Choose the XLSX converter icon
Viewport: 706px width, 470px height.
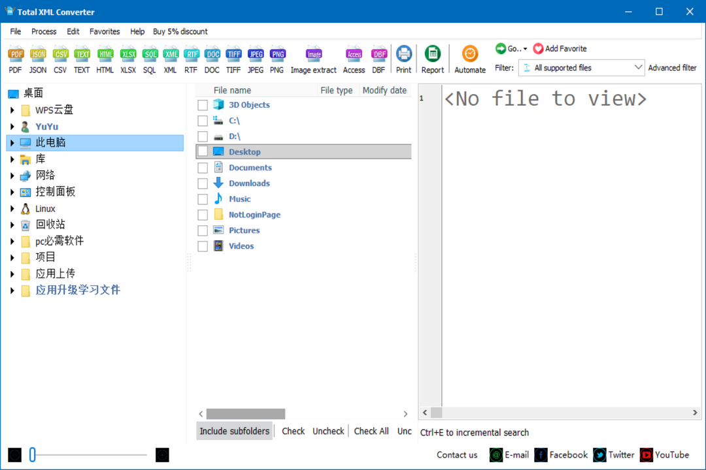[128, 55]
